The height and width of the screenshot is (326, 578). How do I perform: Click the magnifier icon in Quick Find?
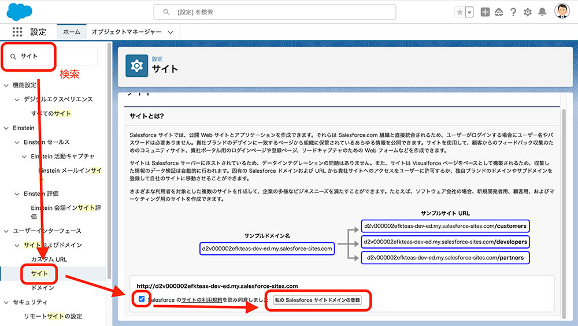pyautogui.click(x=13, y=57)
